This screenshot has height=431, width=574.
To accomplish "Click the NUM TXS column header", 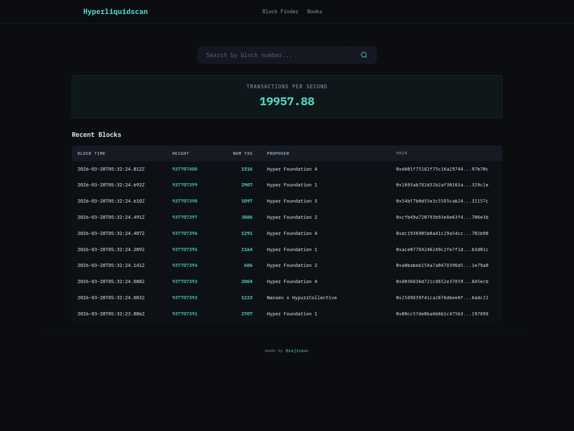I will point(243,153).
